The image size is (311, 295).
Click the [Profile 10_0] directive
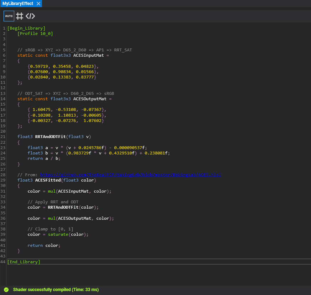point(35,34)
